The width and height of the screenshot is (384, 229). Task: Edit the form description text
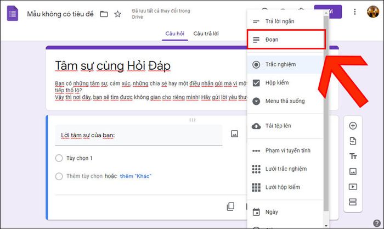click(x=151, y=90)
